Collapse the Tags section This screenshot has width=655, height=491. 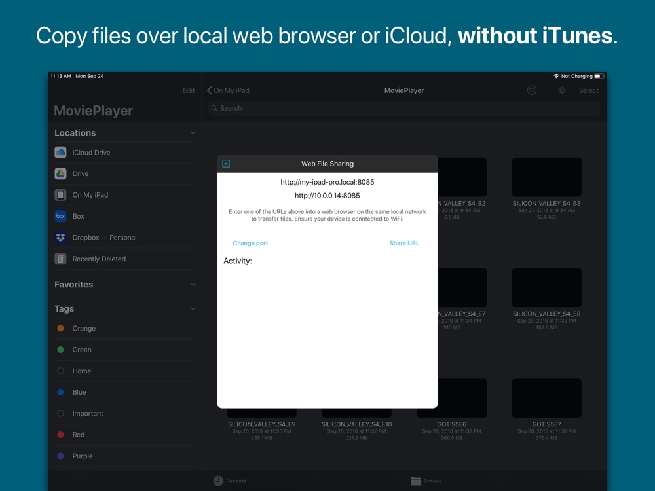coord(193,308)
